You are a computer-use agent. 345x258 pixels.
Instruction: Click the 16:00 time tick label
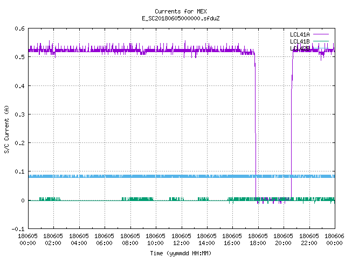[232, 243]
